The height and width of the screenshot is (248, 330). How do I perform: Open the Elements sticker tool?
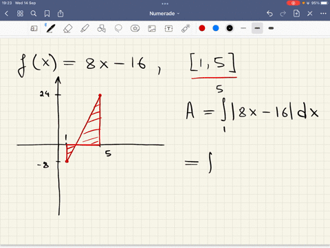click(135, 28)
